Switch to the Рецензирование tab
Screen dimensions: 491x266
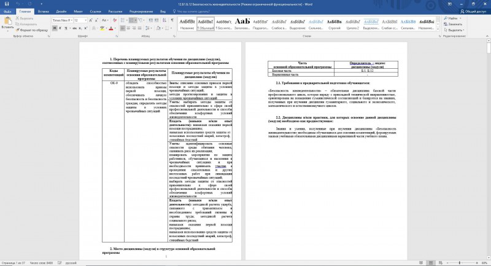[x=141, y=12]
